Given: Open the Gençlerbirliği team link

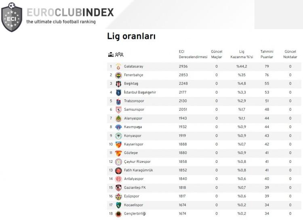Looking at the screenshot, I should (135, 213).
